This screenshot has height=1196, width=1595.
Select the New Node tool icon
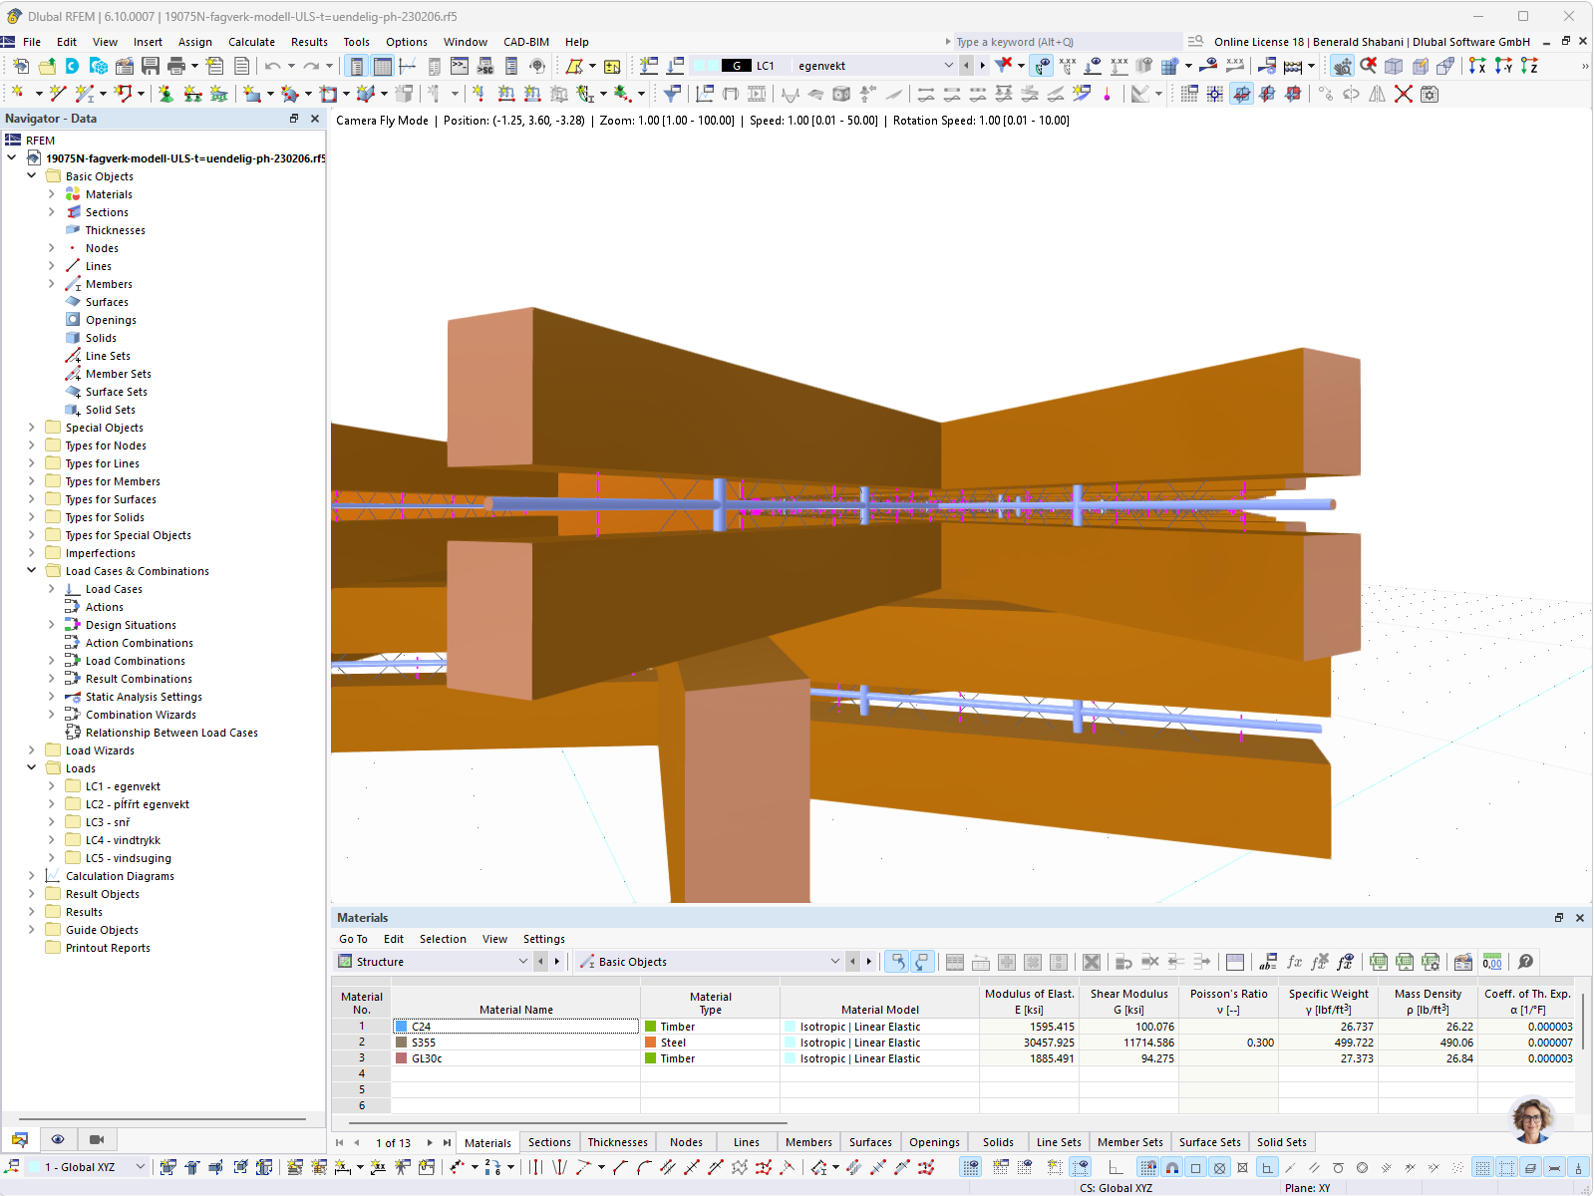point(18,93)
